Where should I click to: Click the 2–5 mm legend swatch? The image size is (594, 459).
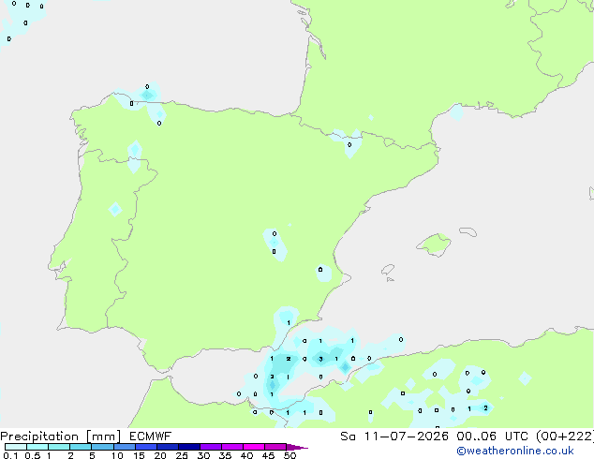pyautogui.click(x=81, y=447)
